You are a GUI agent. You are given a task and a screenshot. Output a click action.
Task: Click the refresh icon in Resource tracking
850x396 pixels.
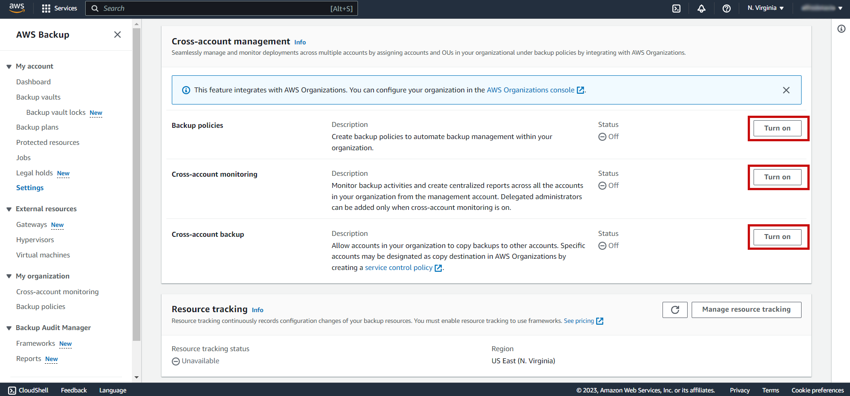tap(675, 310)
